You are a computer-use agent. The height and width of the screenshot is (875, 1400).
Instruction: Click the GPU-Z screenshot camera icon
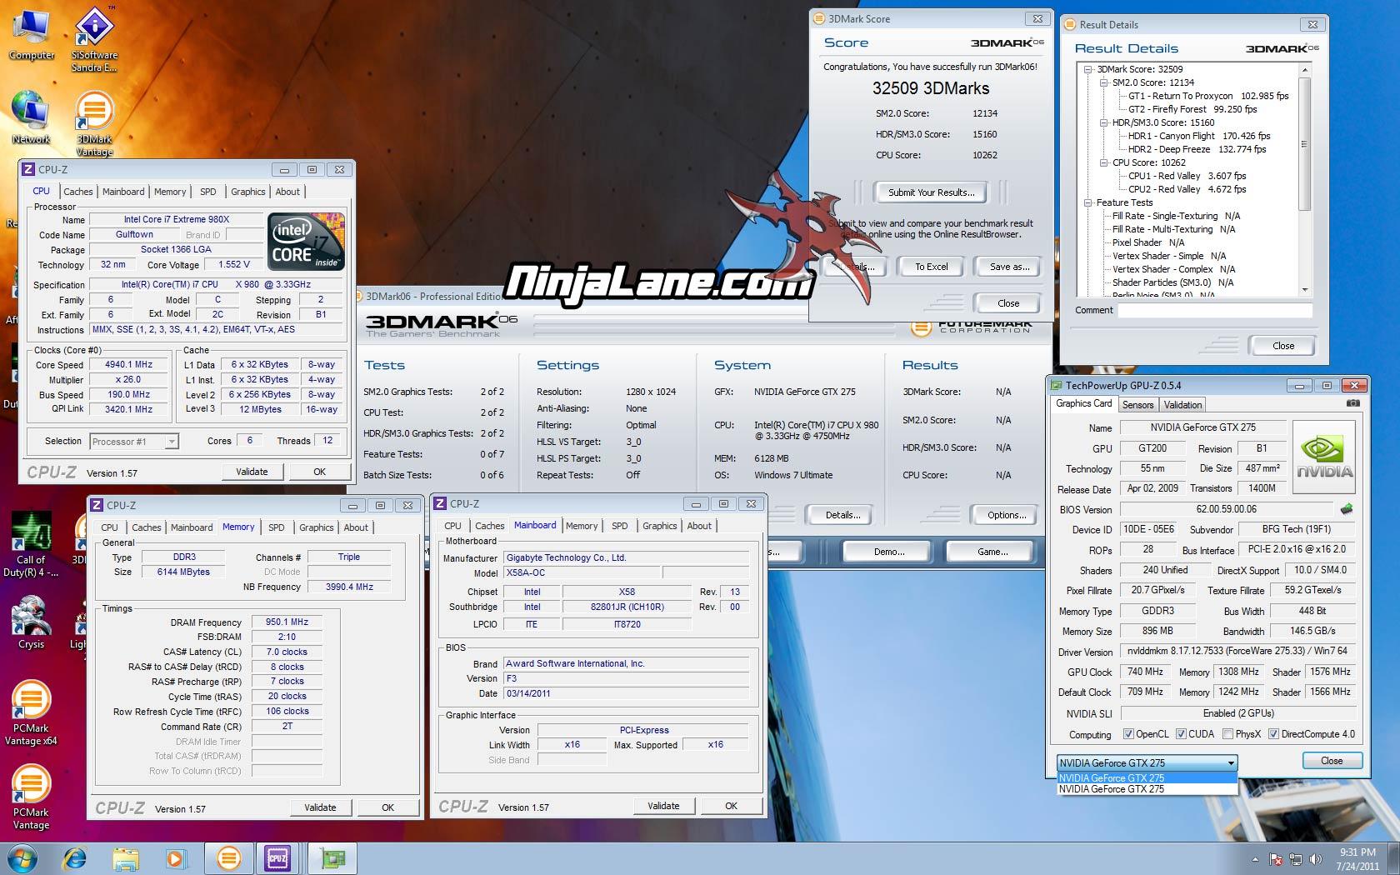pyautogui.click(x=1353, y=403)
